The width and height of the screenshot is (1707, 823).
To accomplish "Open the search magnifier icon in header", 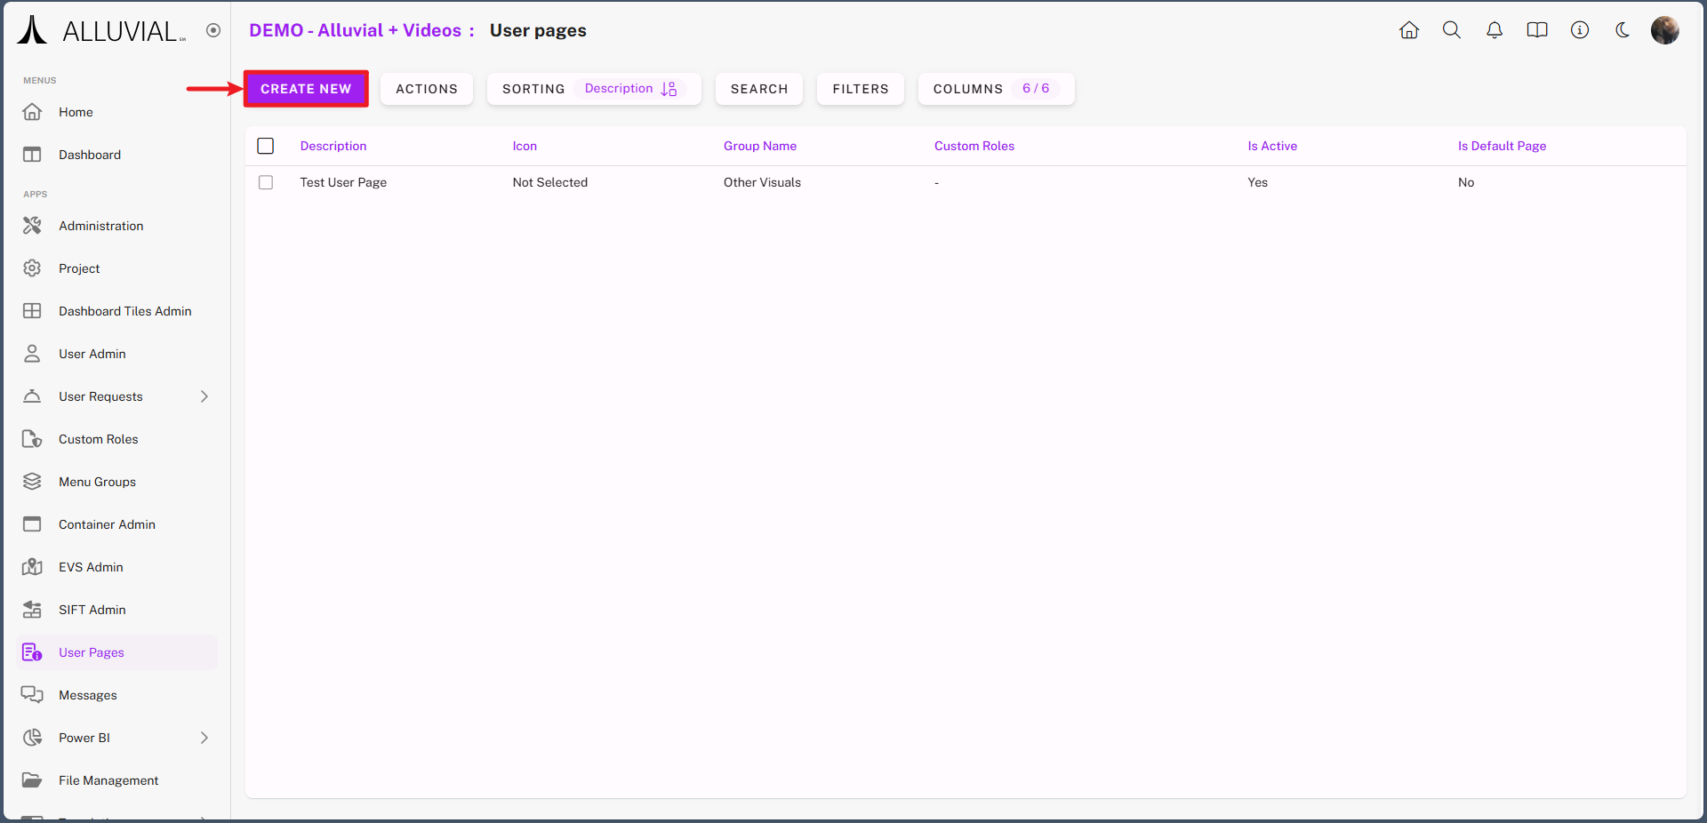I will 1452,30.
